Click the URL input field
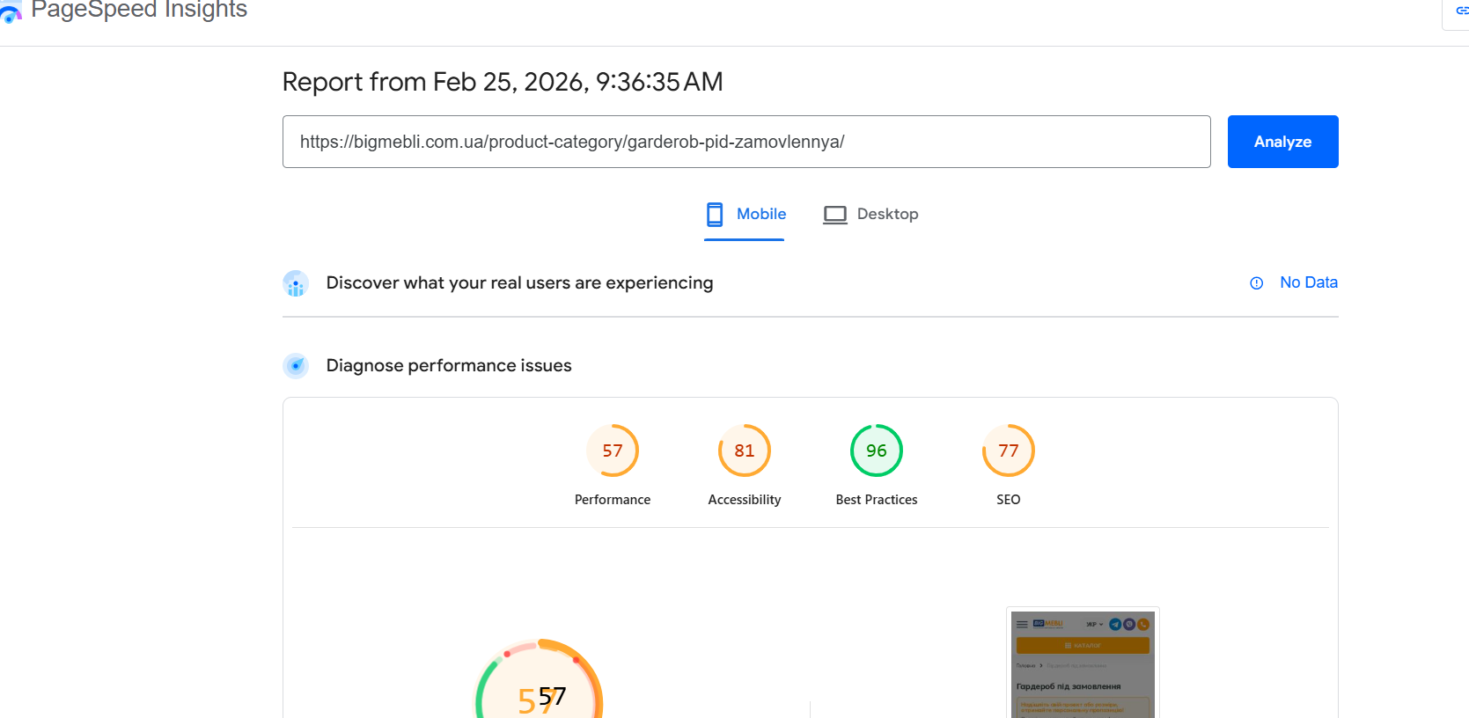1469x718 pixels. tap(746, 142)
